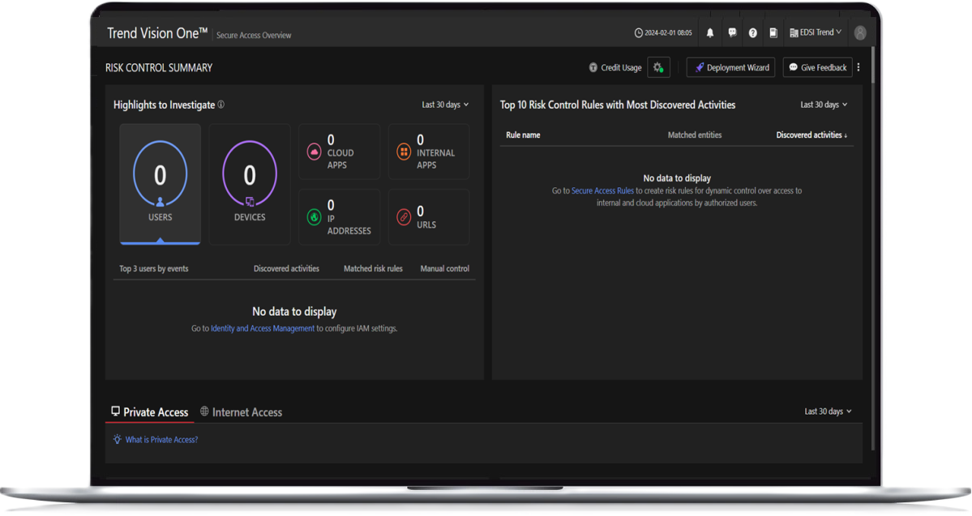972x516 pixels.
Task: Click the lightbulb icon by What is Private Access
Action: (118, 439)
